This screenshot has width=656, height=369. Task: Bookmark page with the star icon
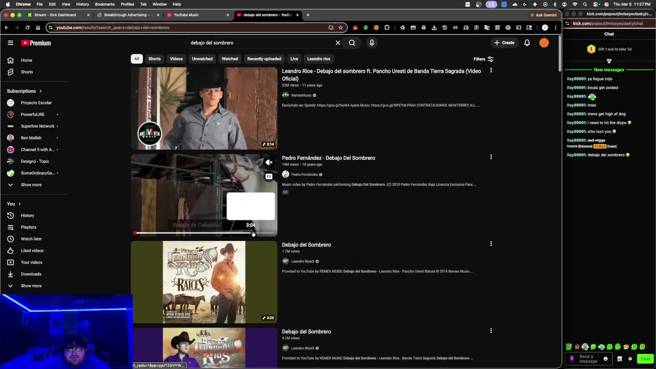(340, 28)
